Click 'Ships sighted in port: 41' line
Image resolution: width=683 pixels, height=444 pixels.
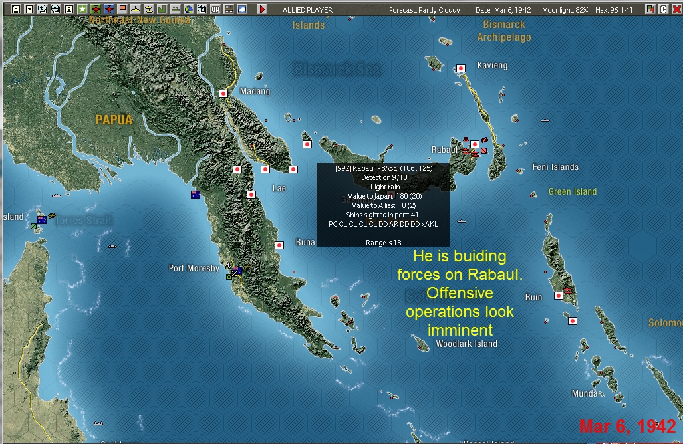click(382, 215)
